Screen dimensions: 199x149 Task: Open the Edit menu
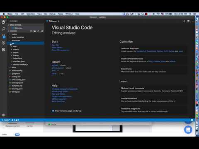22,14
